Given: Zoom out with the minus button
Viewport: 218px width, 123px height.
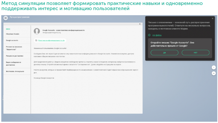Looking at the screenshot, I should [x=214, y=73].
